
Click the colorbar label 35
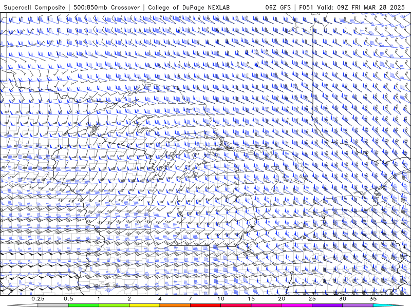point(373,299)
